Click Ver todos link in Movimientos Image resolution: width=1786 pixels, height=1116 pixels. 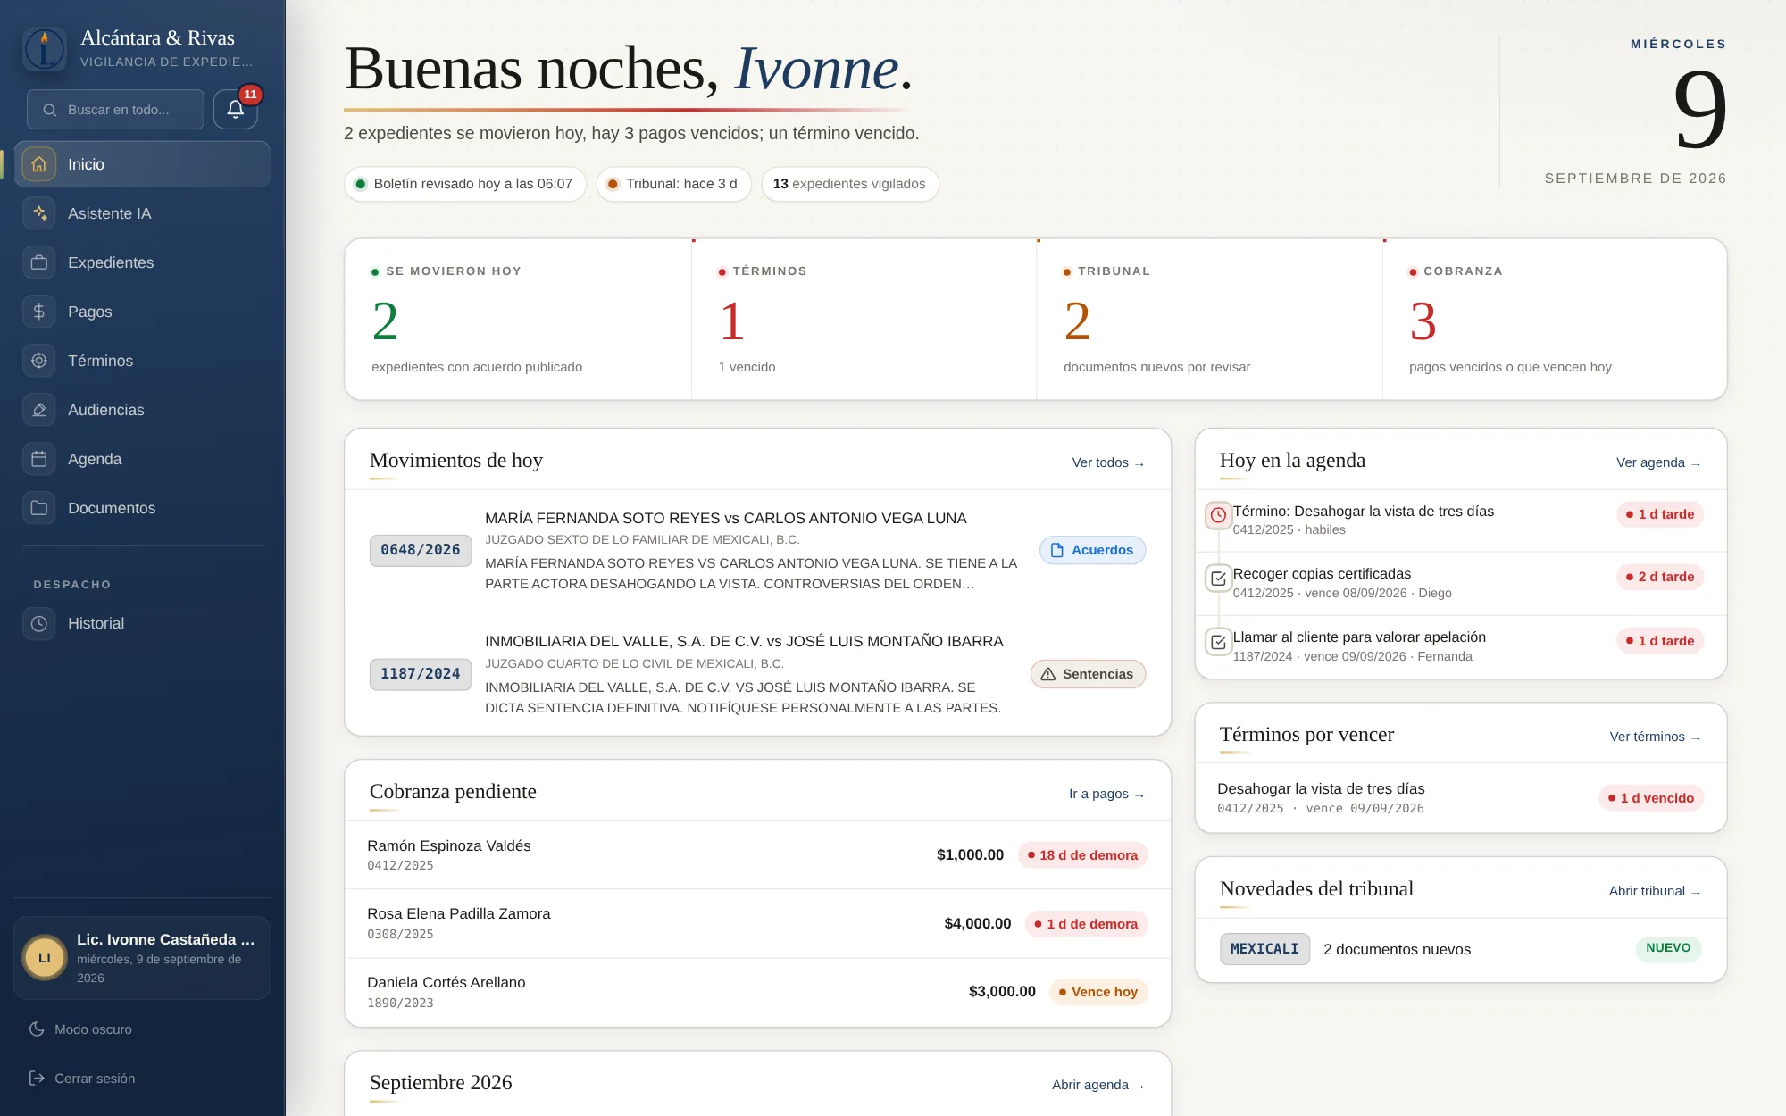[1108, 462]
